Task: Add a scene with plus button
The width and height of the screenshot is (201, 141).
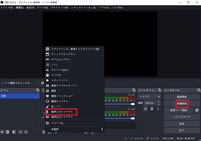Action: point(2,132)
